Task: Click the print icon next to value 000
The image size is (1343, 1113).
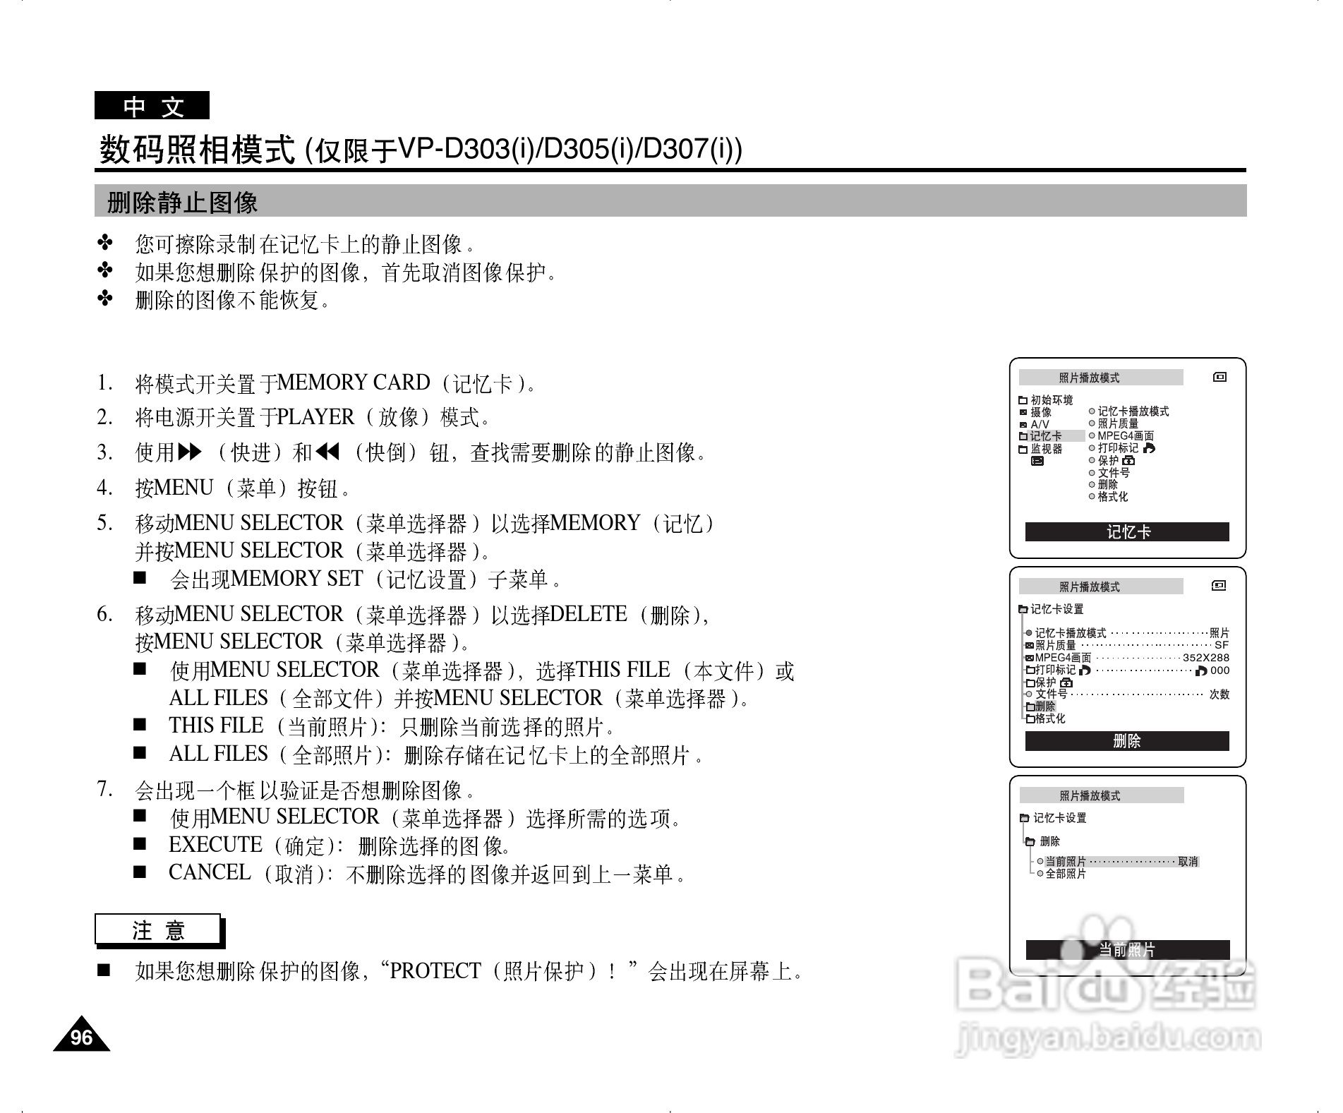Action: point(1201,670)
